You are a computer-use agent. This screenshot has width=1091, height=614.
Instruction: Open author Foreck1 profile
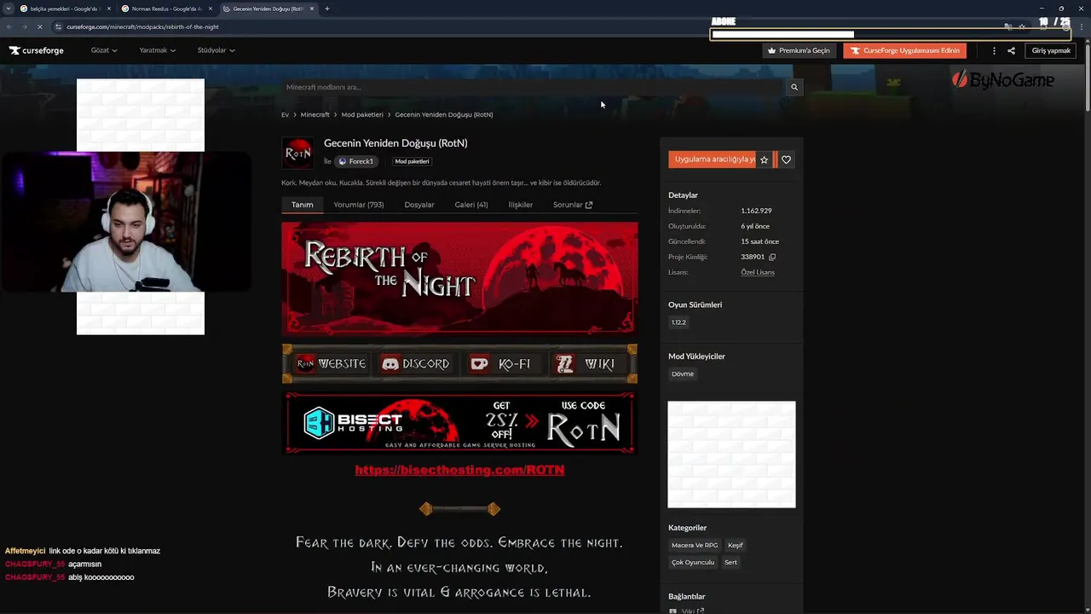pos(356,161)
